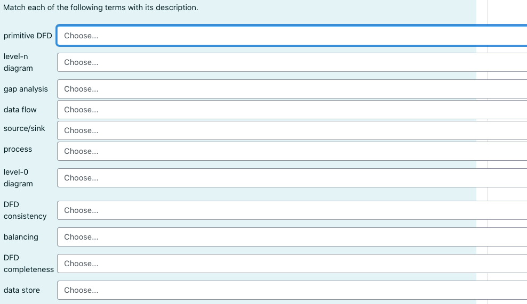Click the 'gap analysis' term label
527x304 pixels.
tap(26, 89)
